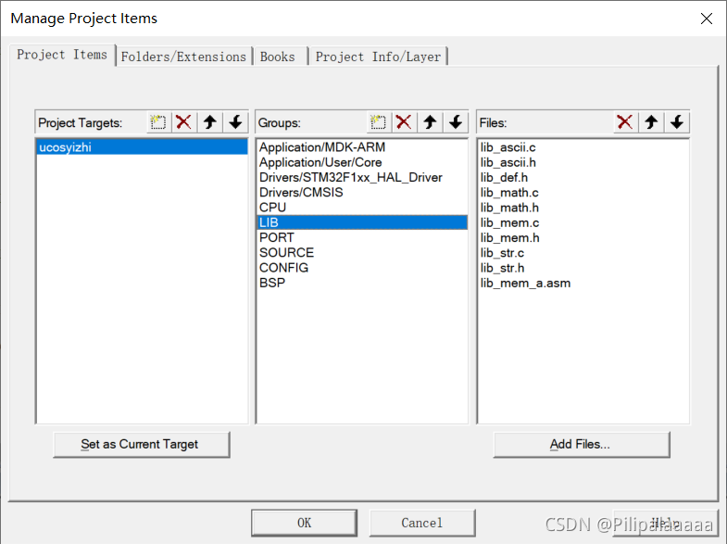Select Application/MDK-ARM group
This screenshot has height=544, width=727.
362,147
